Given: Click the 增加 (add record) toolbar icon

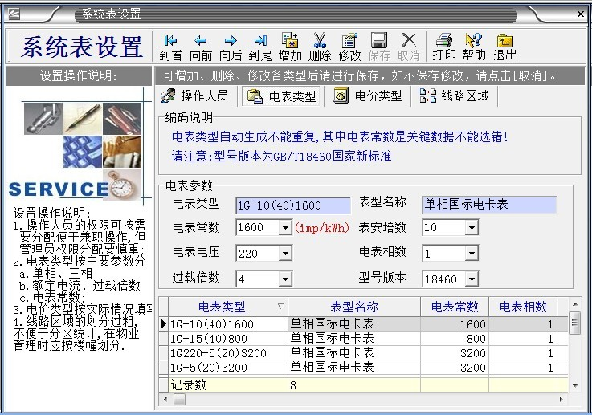Looking at the screenshot, I should coord(290,41).
